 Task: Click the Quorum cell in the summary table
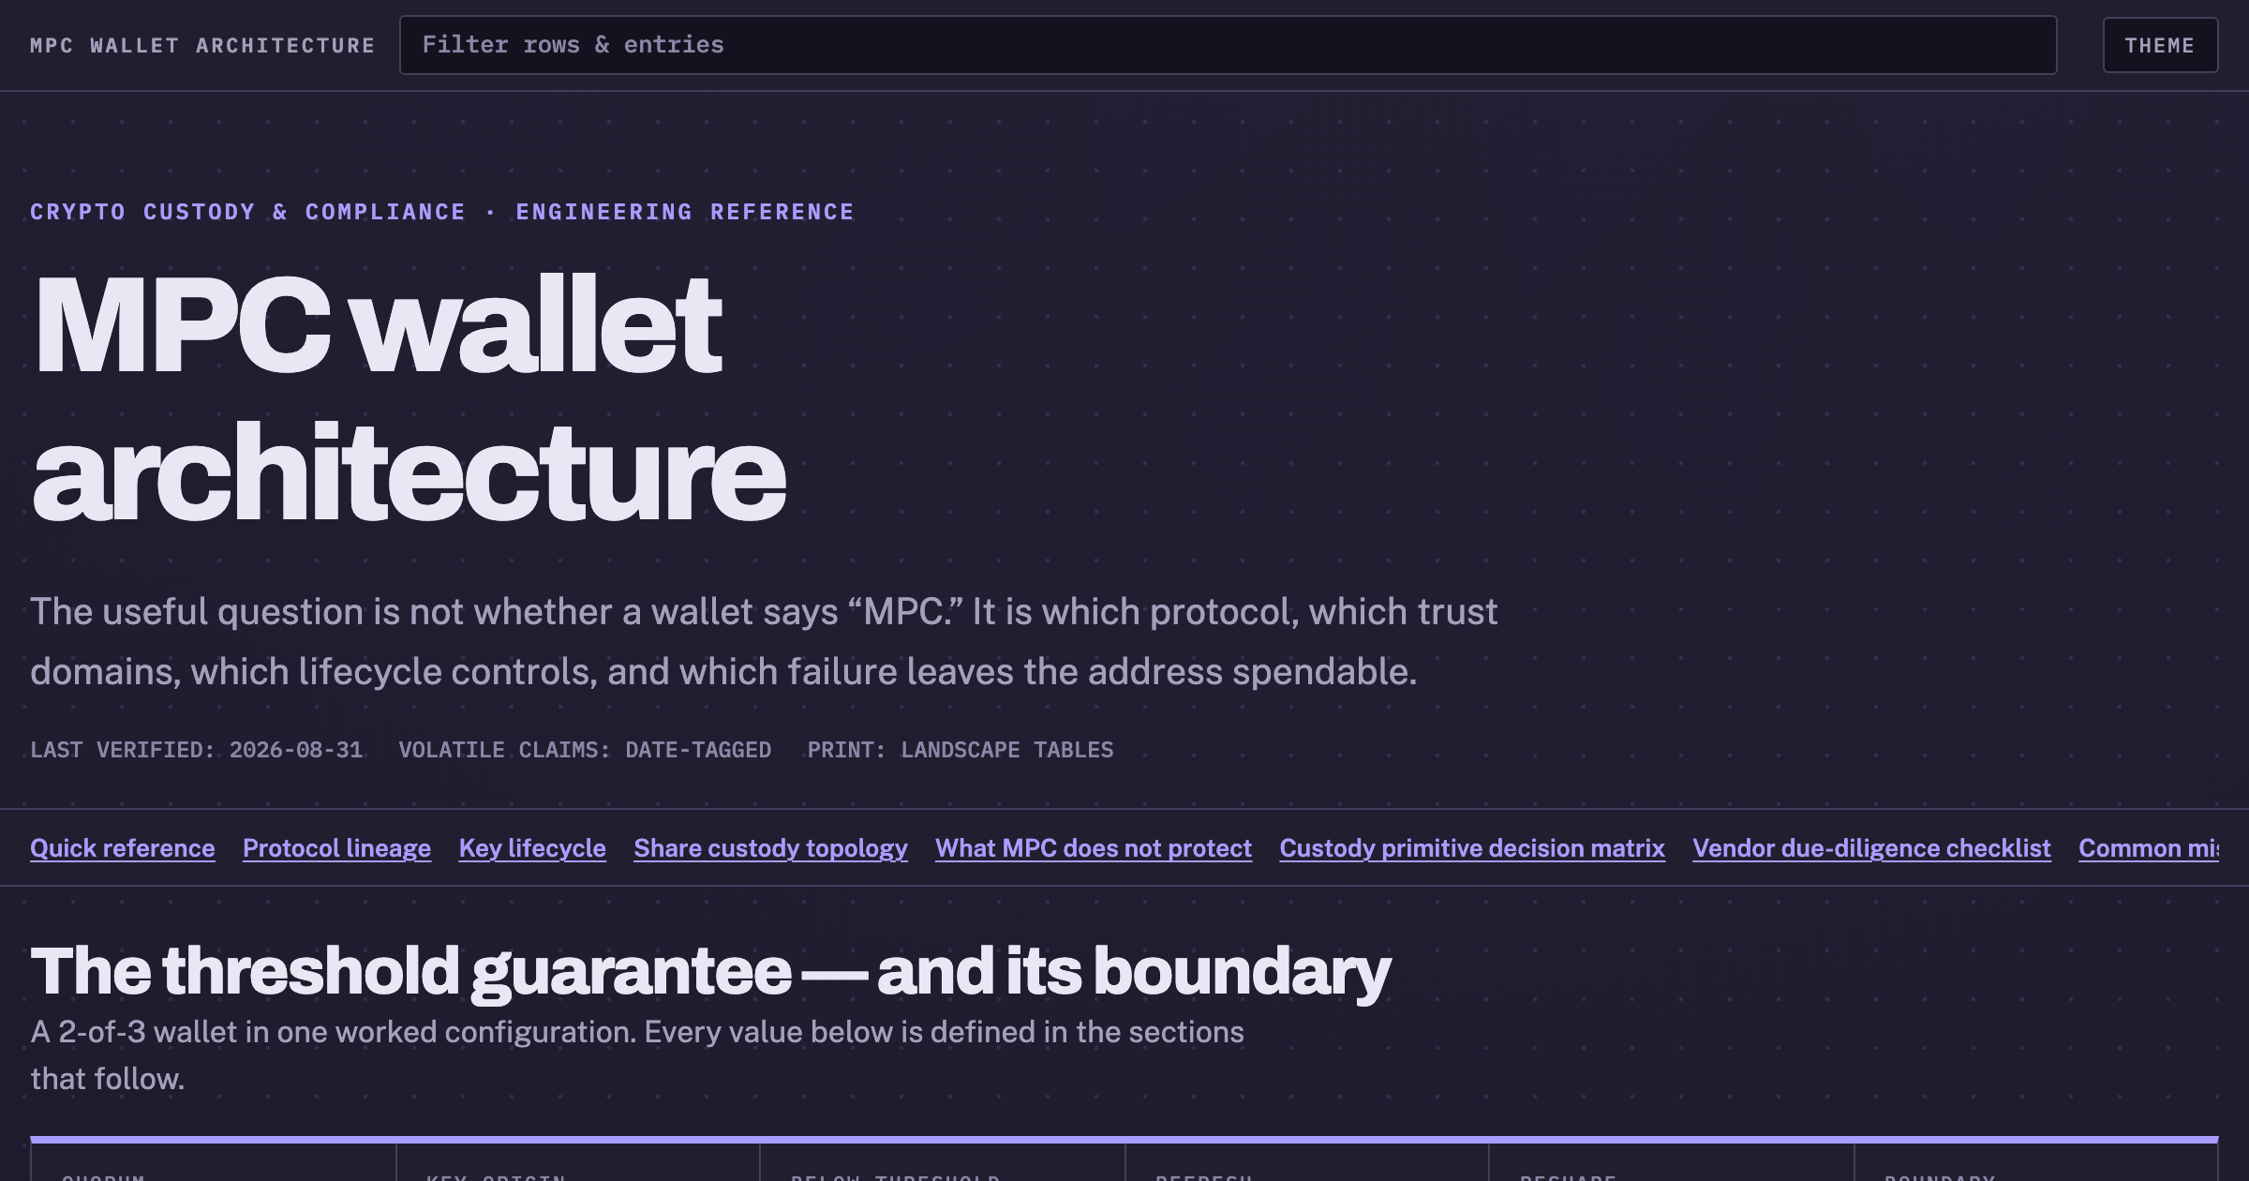[214, 1162]
